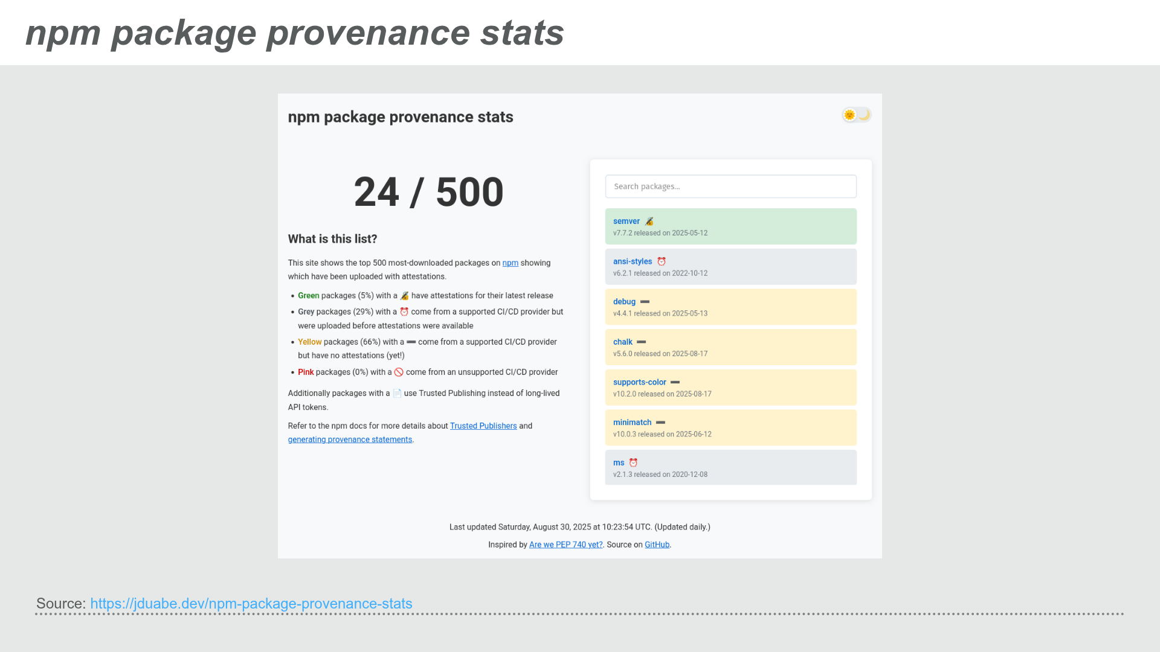Screen dimensions: 1160x652
Task: Click the alarm clock icon in Grey legend line
Action: [x=404, y=312]
